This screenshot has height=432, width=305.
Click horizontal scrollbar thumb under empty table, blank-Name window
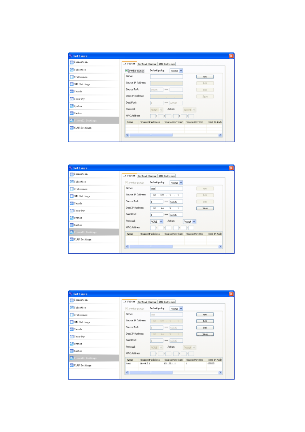[x=151, y=135]
